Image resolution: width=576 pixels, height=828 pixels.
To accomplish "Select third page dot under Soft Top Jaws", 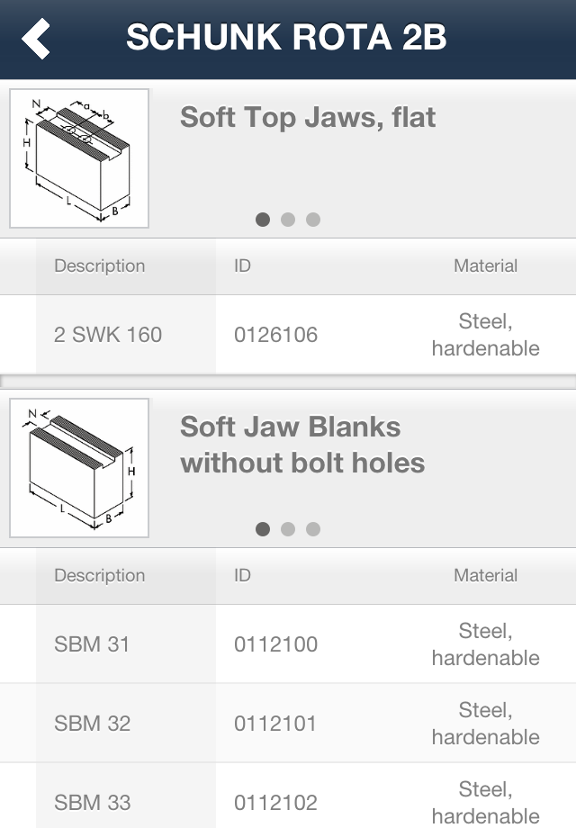I will (x=313, y=219).
